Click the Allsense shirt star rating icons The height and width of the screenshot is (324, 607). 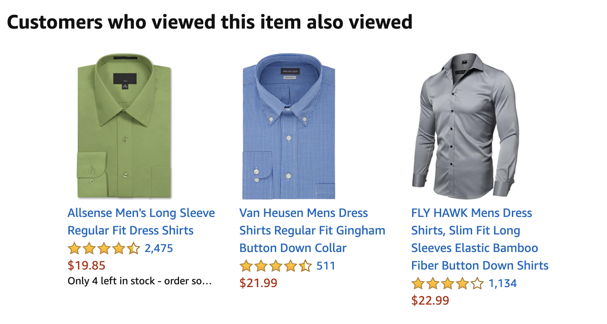(x=103, y=248)
